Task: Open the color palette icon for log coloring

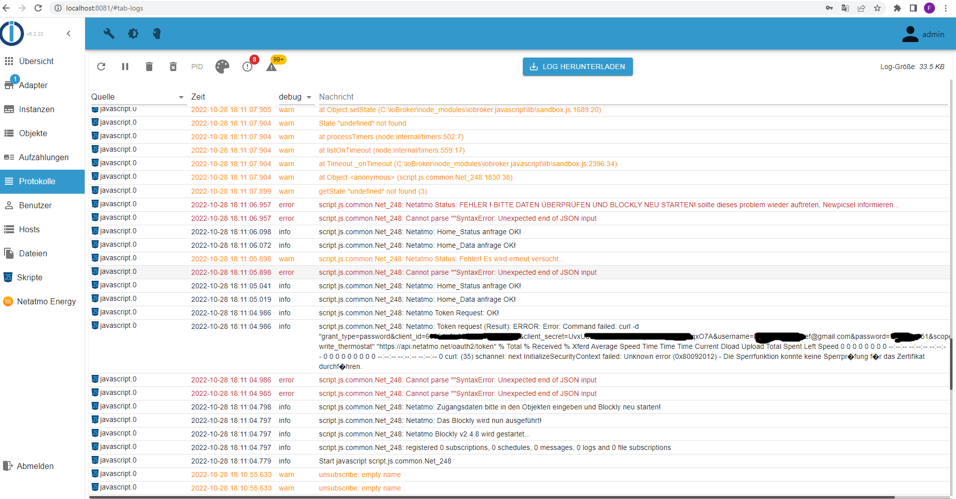Action: tap(222, 67)
